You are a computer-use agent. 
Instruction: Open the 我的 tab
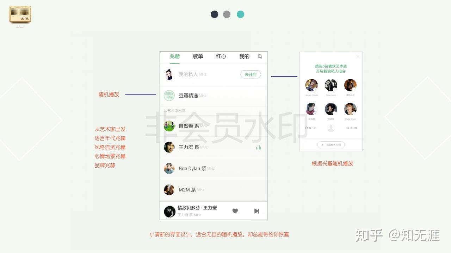[x=244, y=56]
